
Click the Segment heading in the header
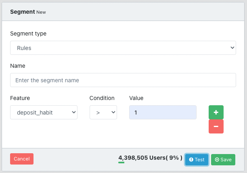(x=22, y=12)
